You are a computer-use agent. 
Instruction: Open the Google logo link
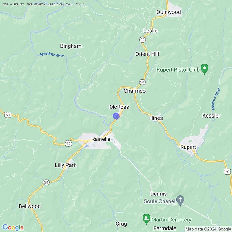(x=13, y=227)
